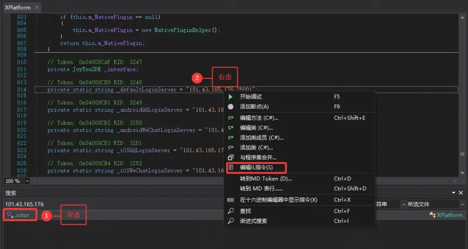Click C# icon beside 添加类 entry
Image resolution: width=468 pixels, height=249 pixels.
coord(231,148)
